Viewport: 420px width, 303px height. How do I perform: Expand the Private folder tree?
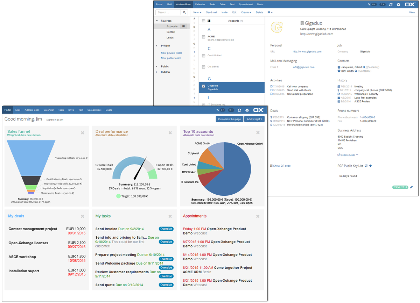click(x=157, y=46)
